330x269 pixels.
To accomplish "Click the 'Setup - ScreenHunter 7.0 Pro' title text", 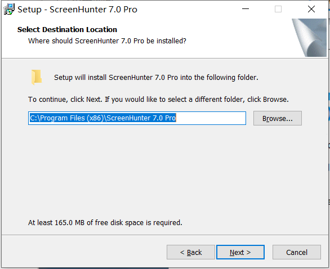I will (77, 10).
